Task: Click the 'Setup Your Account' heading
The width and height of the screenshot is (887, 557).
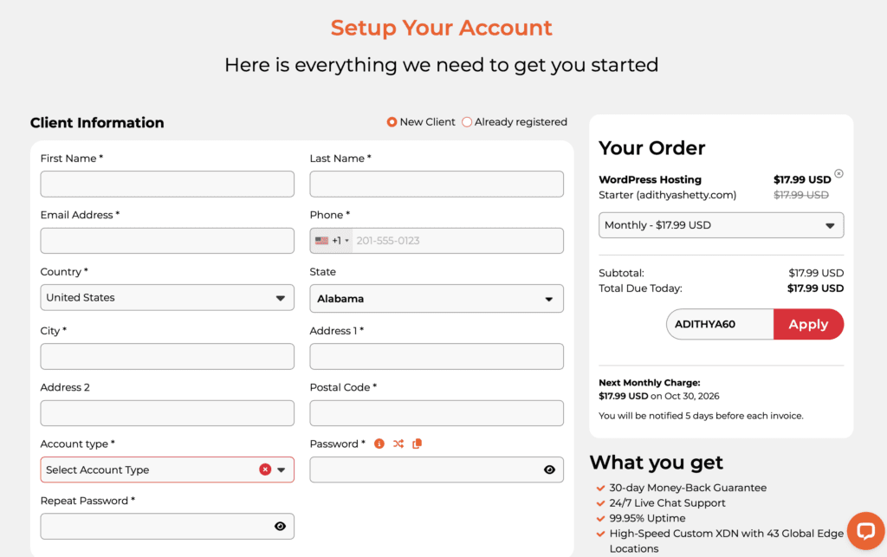Action: point(441,28)
